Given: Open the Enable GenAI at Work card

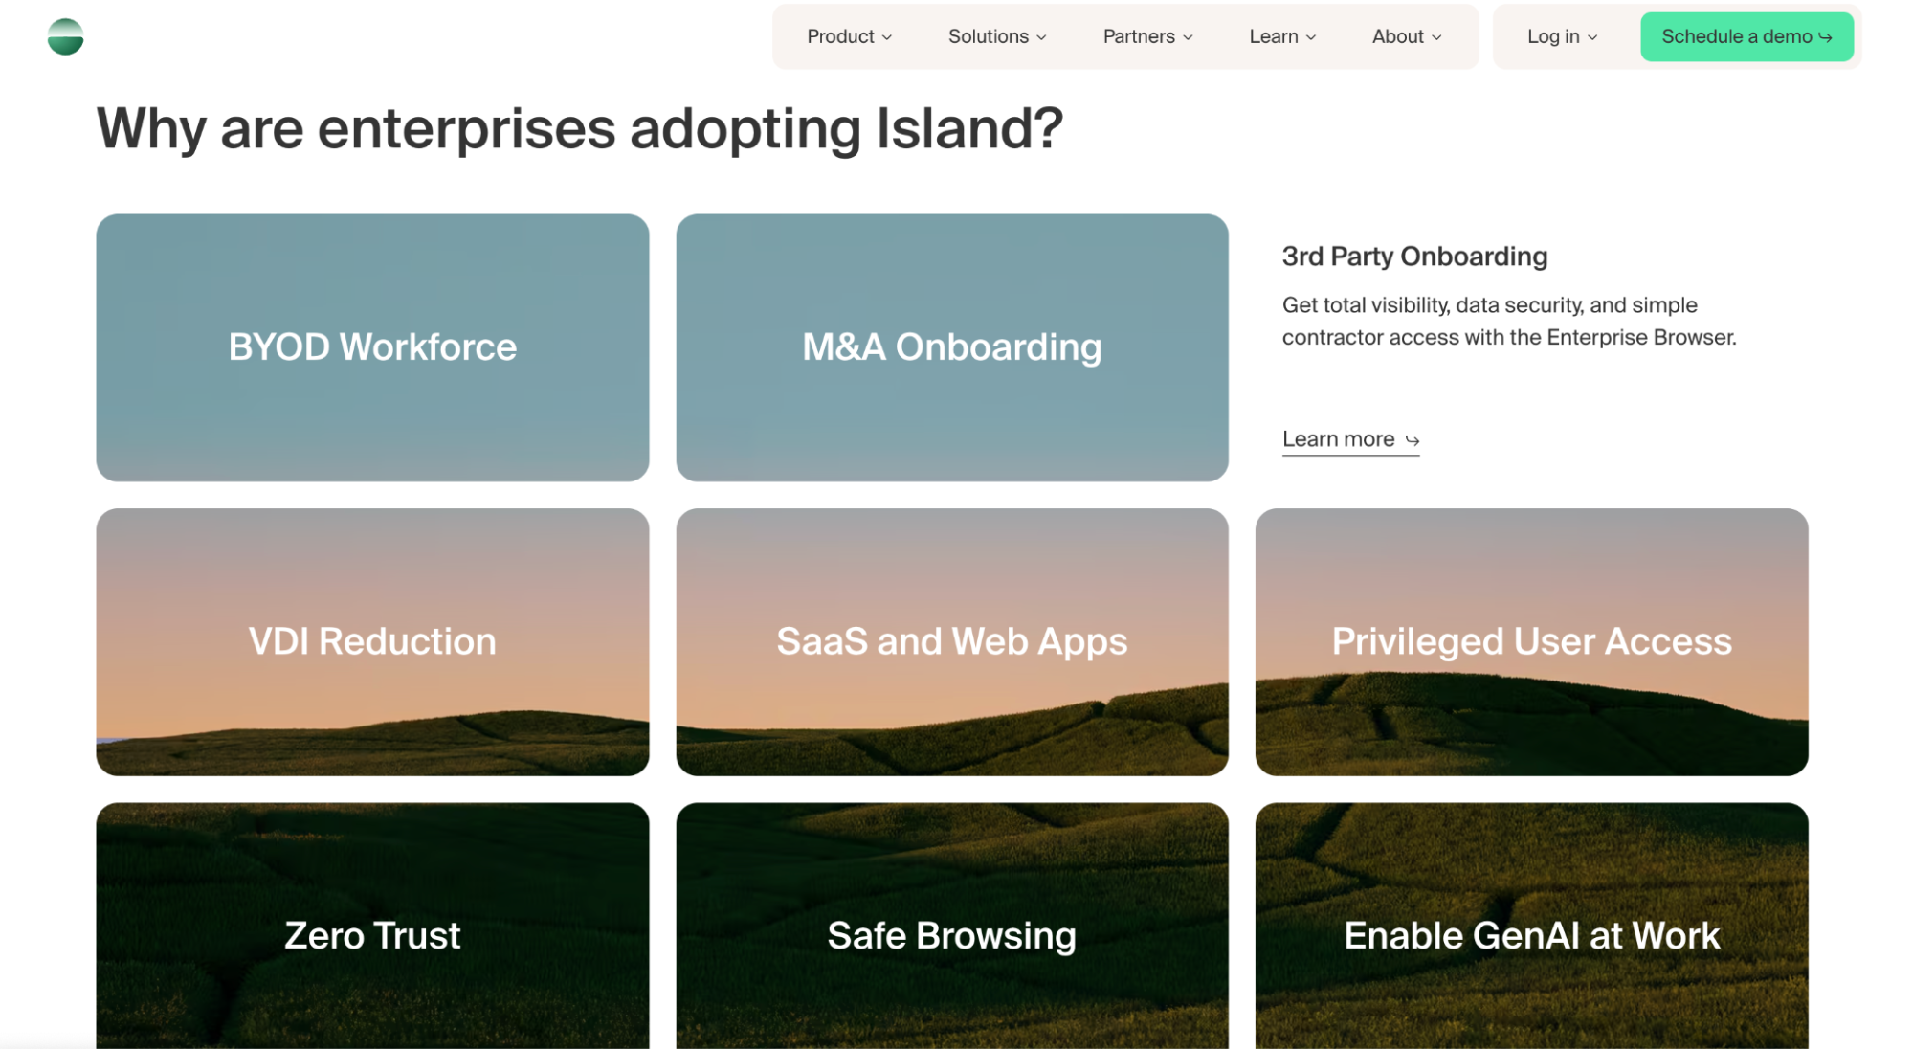Looking at the screenshot, I should pos(1531,927).
